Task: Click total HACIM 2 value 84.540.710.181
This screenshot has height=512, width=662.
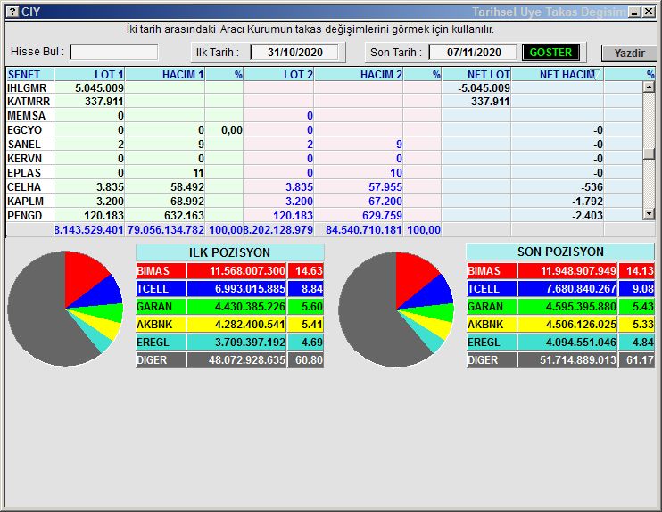Action: tap(363, 230)
